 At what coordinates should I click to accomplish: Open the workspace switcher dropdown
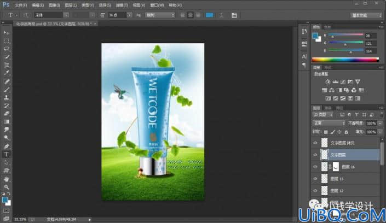point(366,15)
